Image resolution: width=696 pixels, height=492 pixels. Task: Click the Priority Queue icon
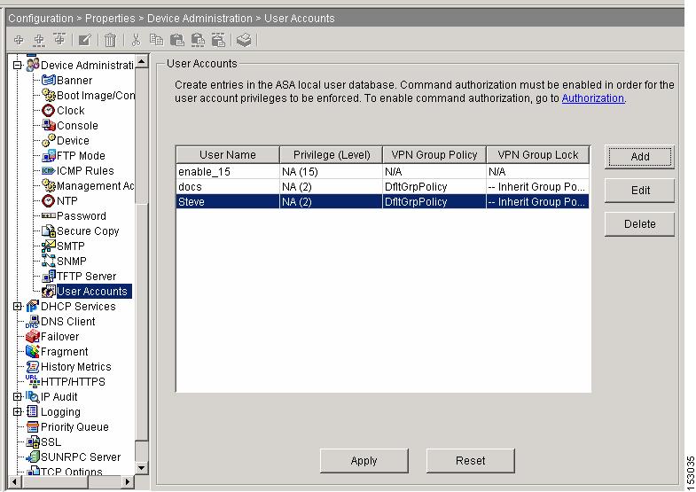pyautogui.click(x=33, y=427)
